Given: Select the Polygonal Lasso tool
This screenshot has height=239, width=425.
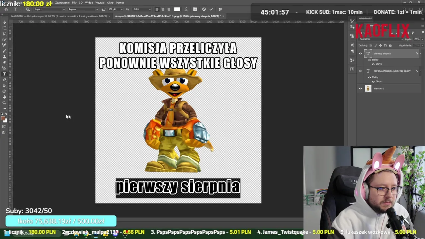Looking at the screenshot, I should tap(4, 34).
